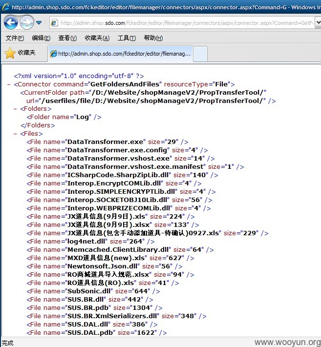Click the MXD道具信息(new).xls entry

pyautogui.click(x=110, y=258)
